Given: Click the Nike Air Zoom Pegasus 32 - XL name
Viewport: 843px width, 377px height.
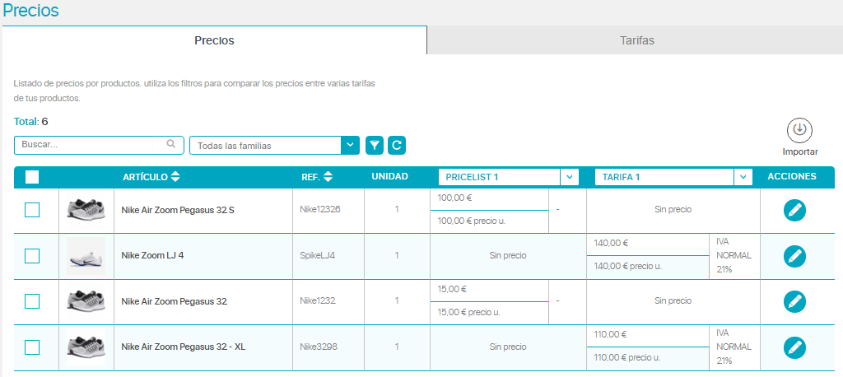Looking at the screenshot, I should pyautogui.click(x=184, y=347).
